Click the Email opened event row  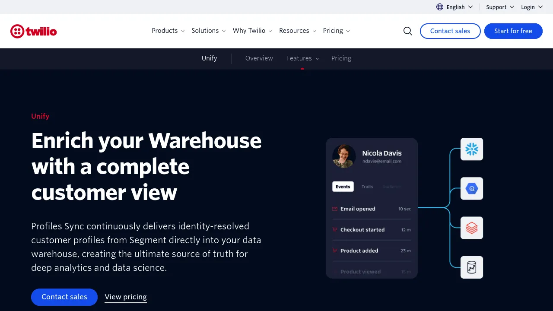pyautogui.click(x=372, y=209)
